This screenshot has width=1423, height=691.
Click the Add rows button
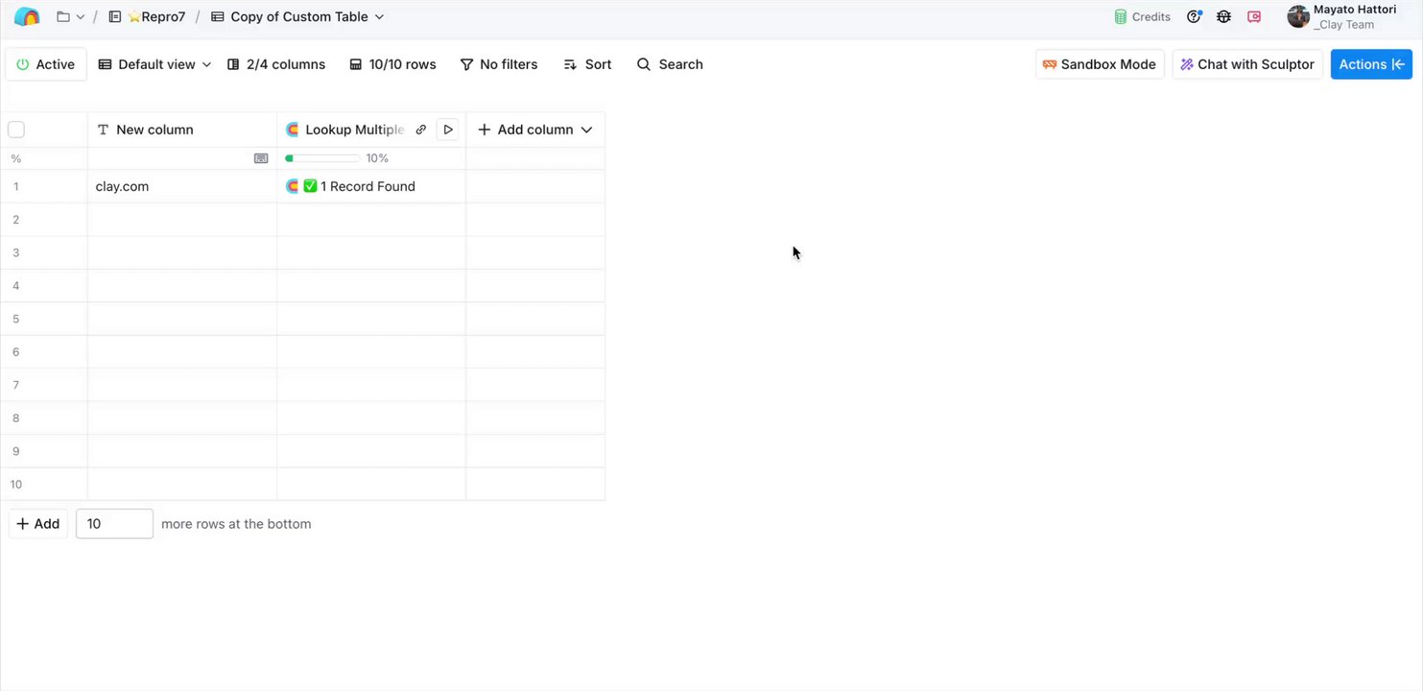point(38,524)
